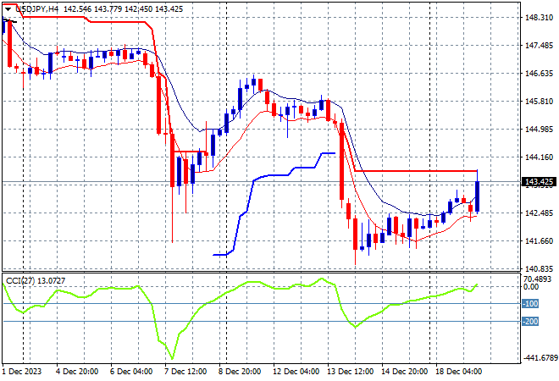Click the current price tag 143.425
This screenshot has height=381, width=559.
click(x=539, y=182)
